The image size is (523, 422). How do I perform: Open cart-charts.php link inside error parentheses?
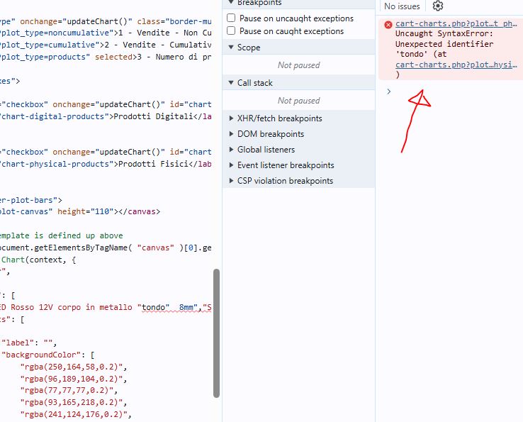click(x=456, y=65)
